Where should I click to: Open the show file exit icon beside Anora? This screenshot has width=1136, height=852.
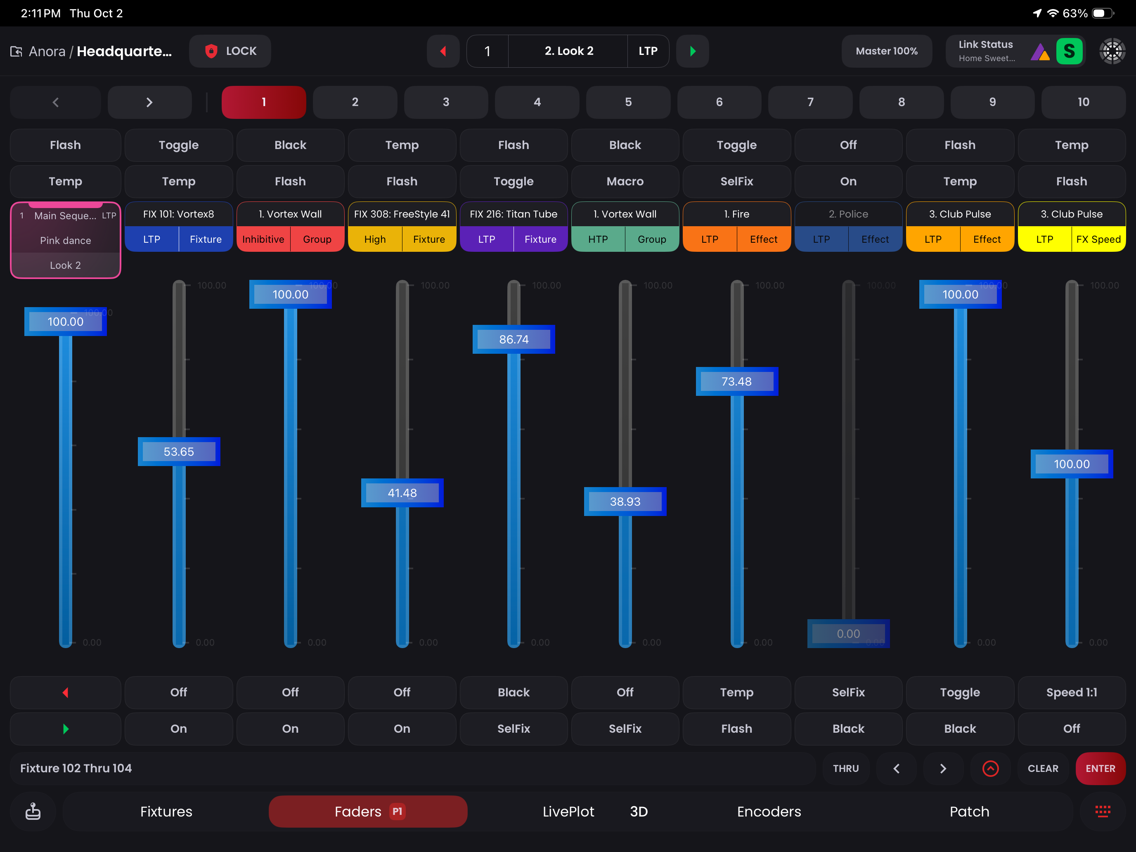click(x=16, y=51)
